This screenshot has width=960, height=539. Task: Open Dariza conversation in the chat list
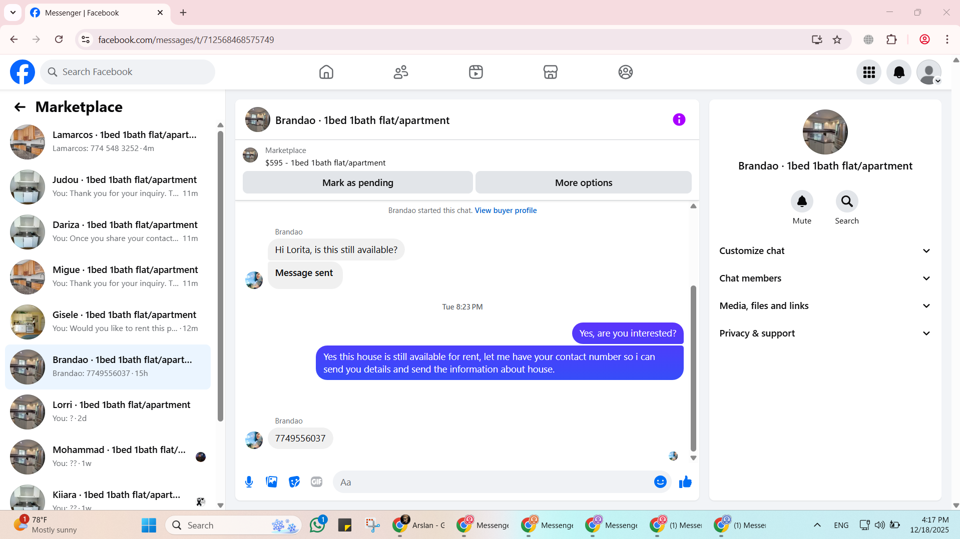pos(108,231)
